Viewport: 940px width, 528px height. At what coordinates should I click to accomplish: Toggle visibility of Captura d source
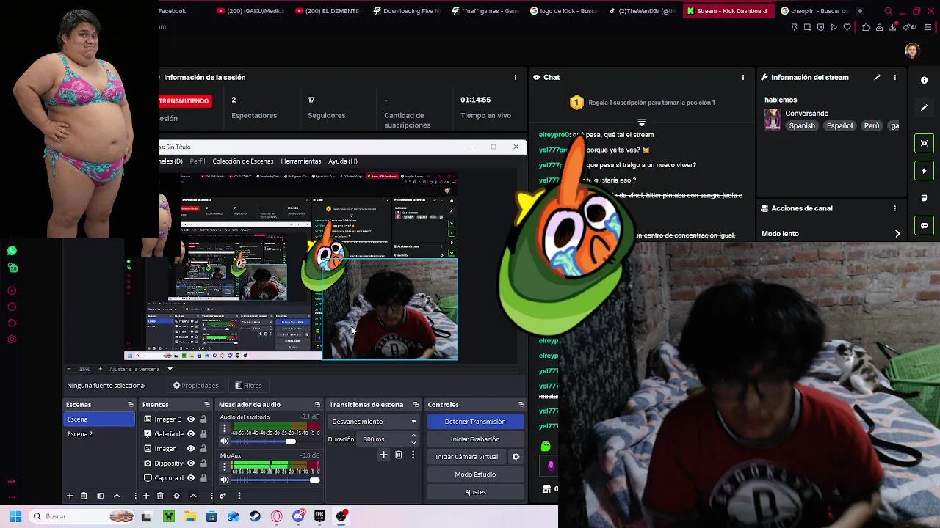tap(191, 478)
